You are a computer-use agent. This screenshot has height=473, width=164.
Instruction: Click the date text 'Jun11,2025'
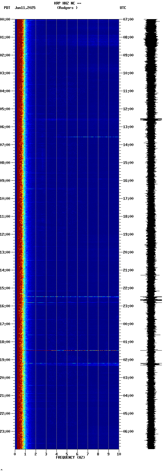tap(25, 8)
